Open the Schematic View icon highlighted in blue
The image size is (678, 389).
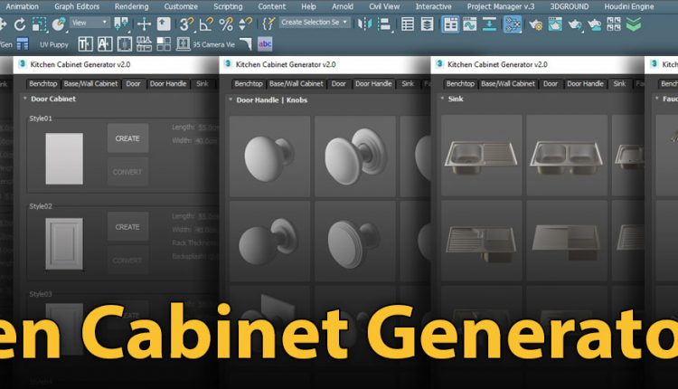(x=513, y=24)
